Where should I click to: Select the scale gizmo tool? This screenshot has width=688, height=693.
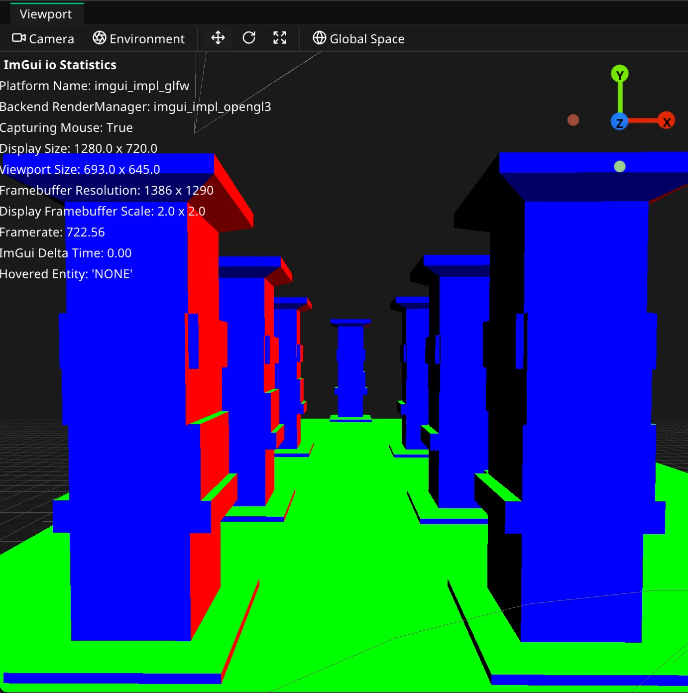pyautogui.click(x=280, y=38)
